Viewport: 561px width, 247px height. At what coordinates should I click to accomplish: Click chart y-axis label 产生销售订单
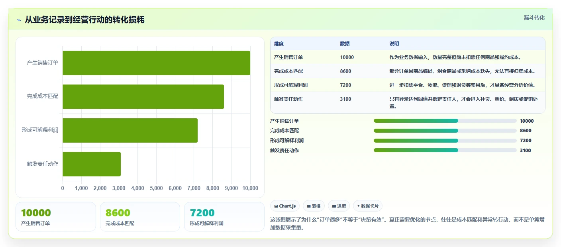click(x=43, y=63)
